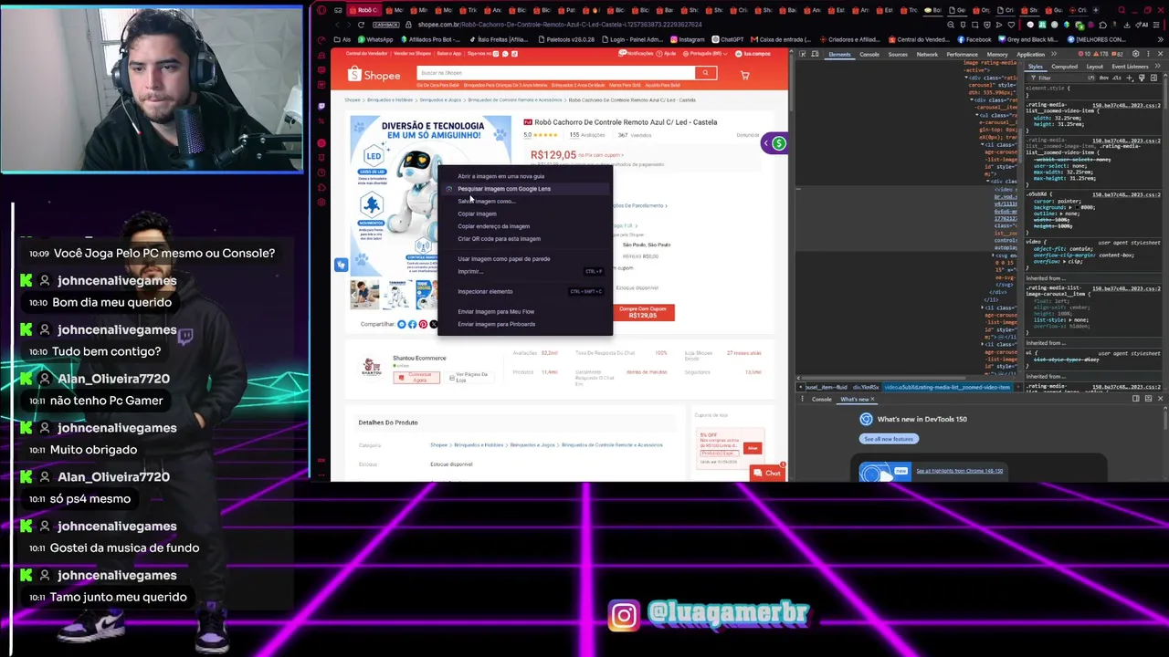Open DevTools settings gear

(x=1137, y=54)
